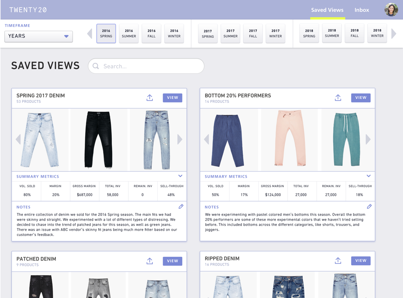Click the 16 Products label
The image size is (403, 298).
click(217, 264)
